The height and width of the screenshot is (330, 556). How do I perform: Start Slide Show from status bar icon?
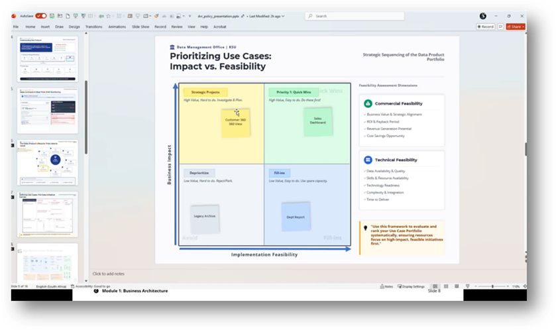pos(467,286)
